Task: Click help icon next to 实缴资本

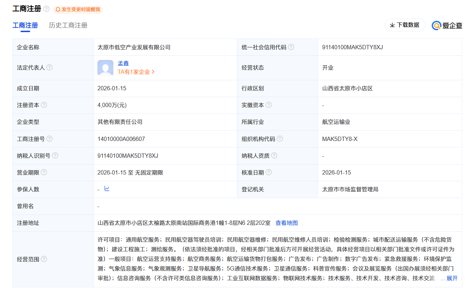Action: tap(268, 105)
